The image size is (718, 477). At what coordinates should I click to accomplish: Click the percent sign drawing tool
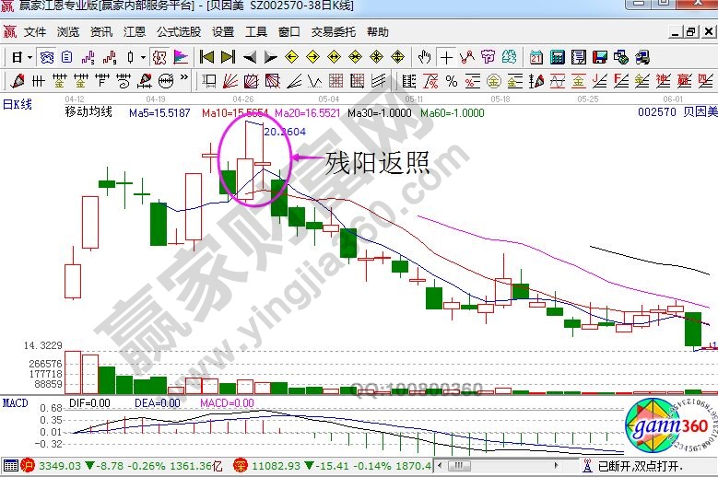452,81
